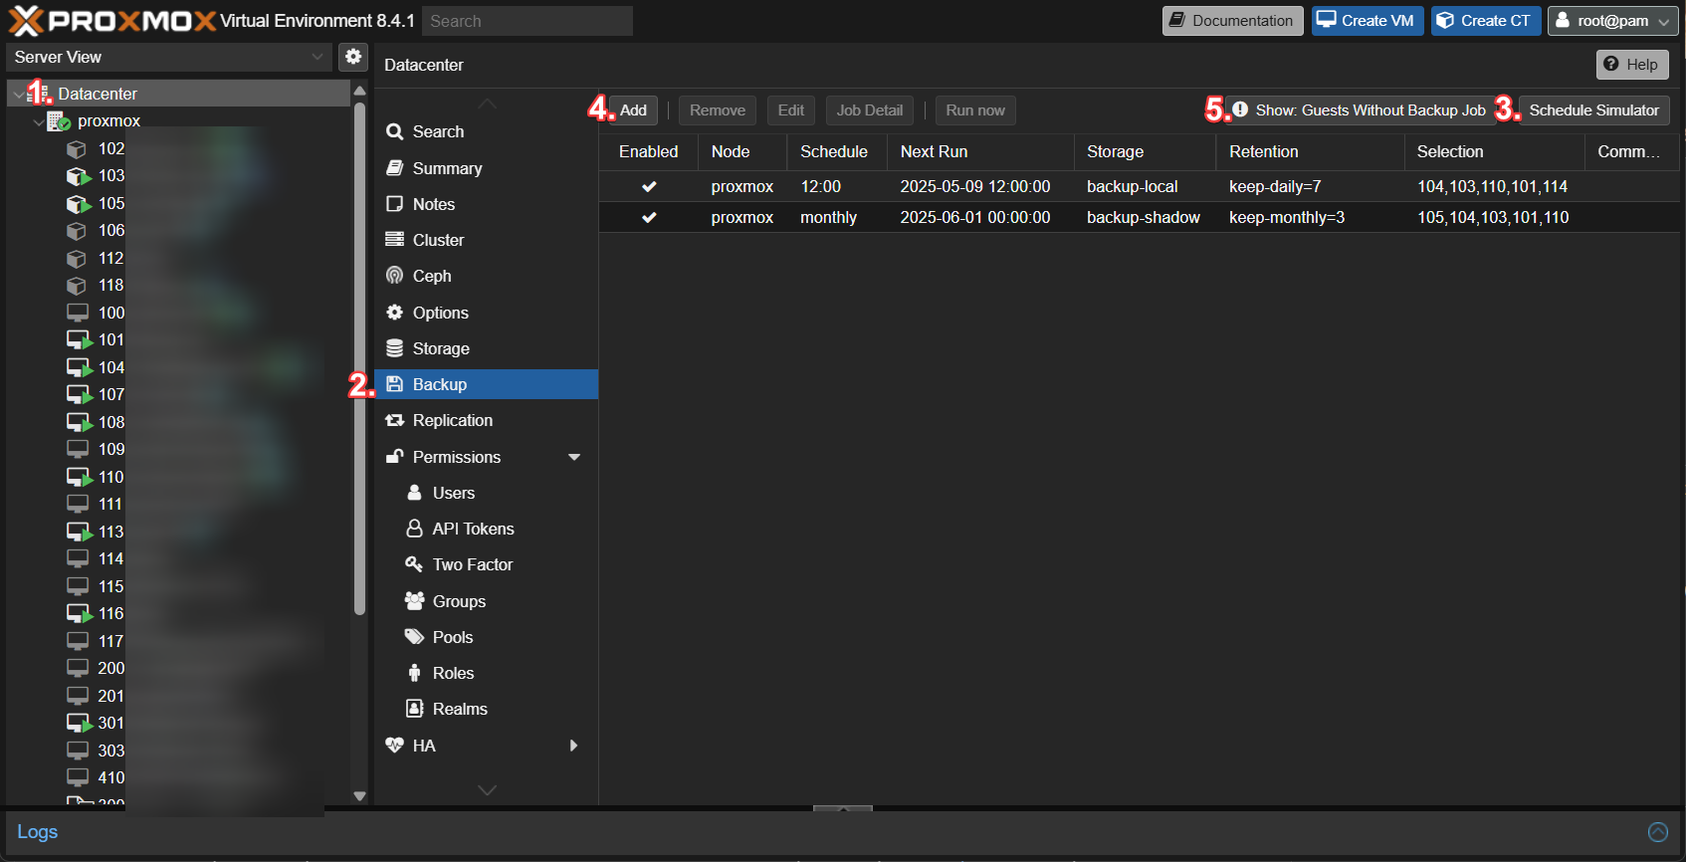The image size is (1686, 862).
Task: Click the Create VM button
Action: click(x=1367, y=21)
